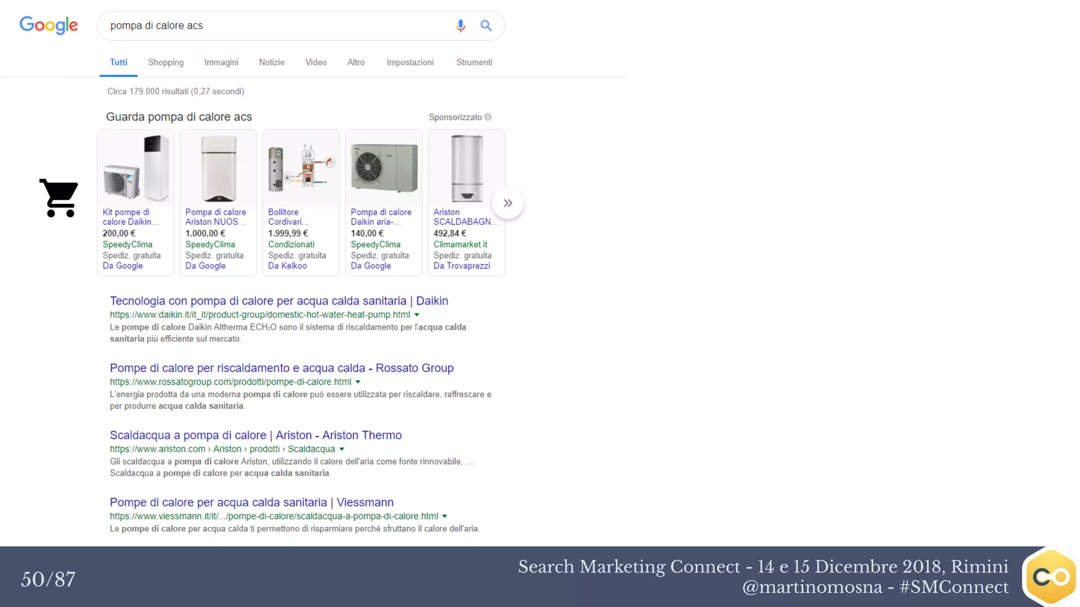Screen dimensions: 1080x607
Task: Open the Ariston SCALDABAGN product image
Action: coord(467,168)
